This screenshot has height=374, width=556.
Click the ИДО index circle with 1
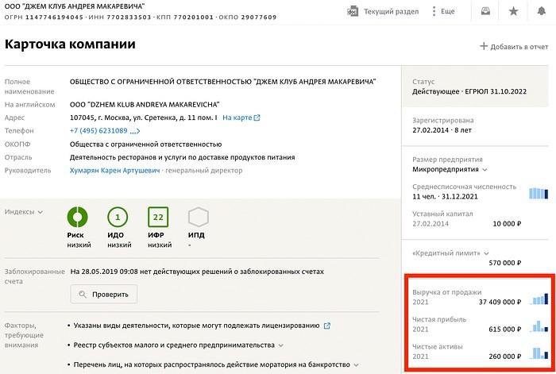coord(118,217)
